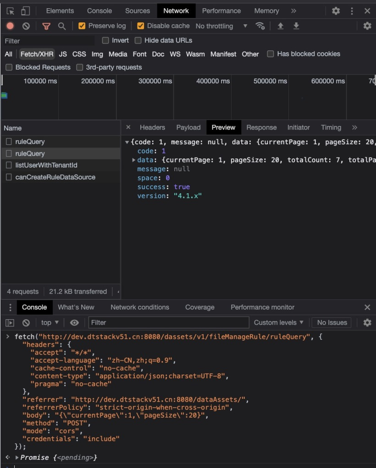This screenshot has width=376, height=468.
Task: Open network conditions wifi icon
Action: [x=260, y=26]
